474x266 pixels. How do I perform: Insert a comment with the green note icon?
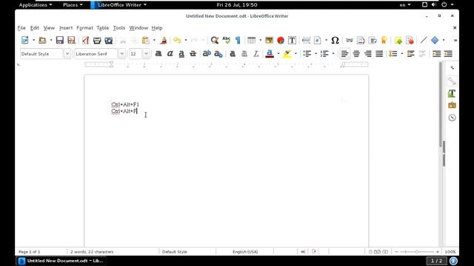398,40
